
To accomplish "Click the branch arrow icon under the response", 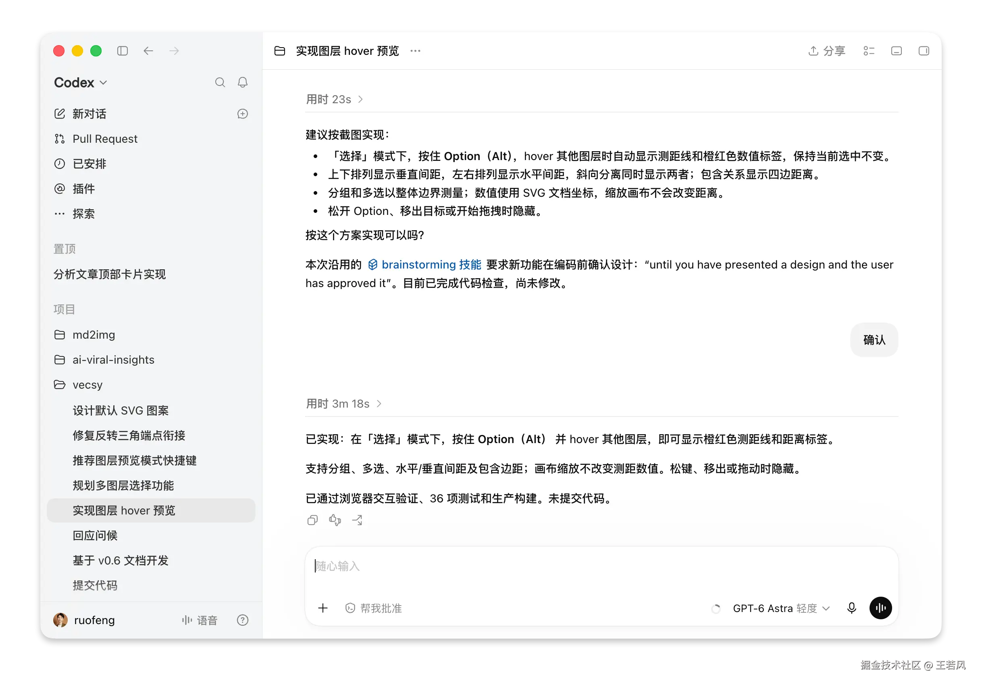I will click(x=357, y=520).
